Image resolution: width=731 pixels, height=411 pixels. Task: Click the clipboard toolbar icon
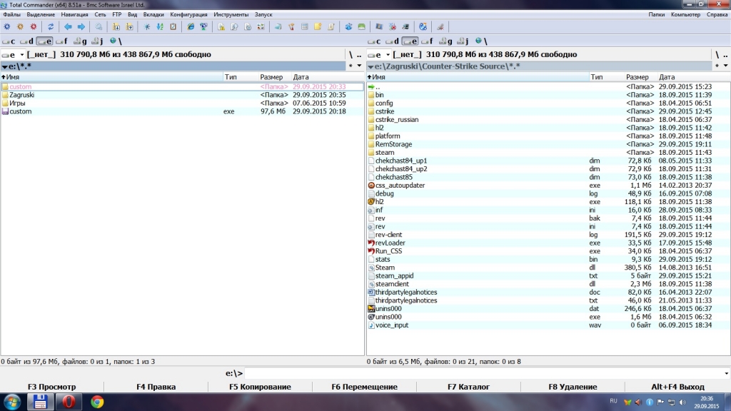(x=173, y=26)
